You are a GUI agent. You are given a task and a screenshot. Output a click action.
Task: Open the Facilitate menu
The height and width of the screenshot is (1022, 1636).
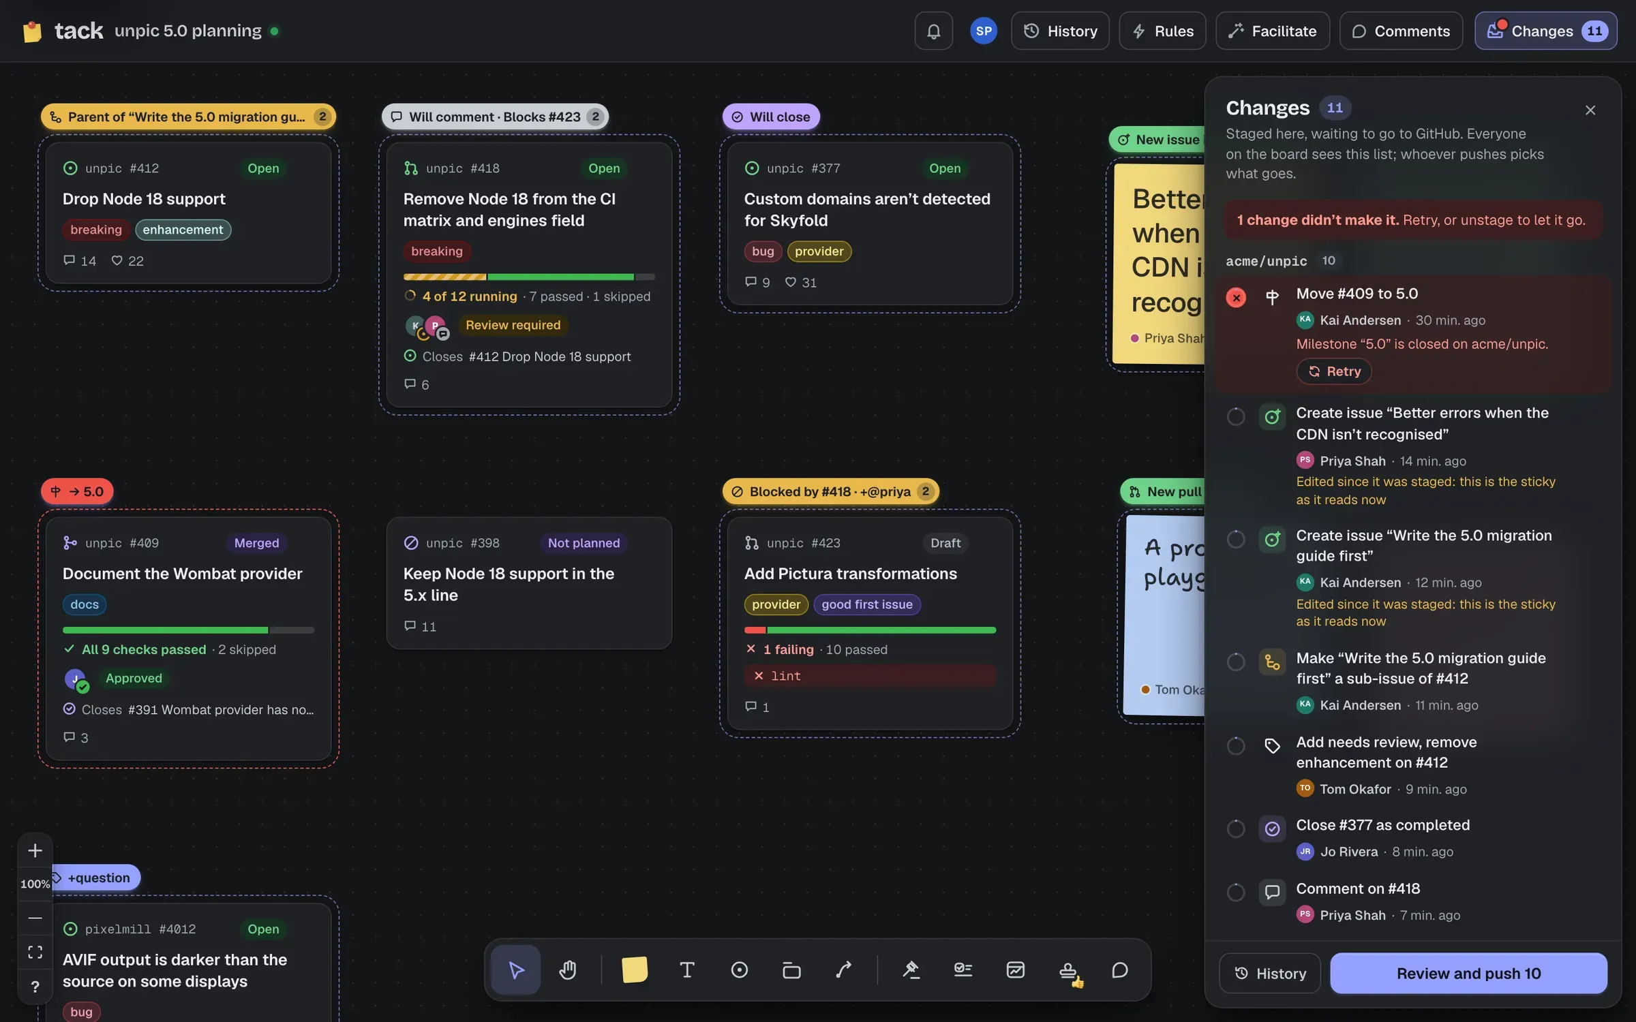[1272, 31]
